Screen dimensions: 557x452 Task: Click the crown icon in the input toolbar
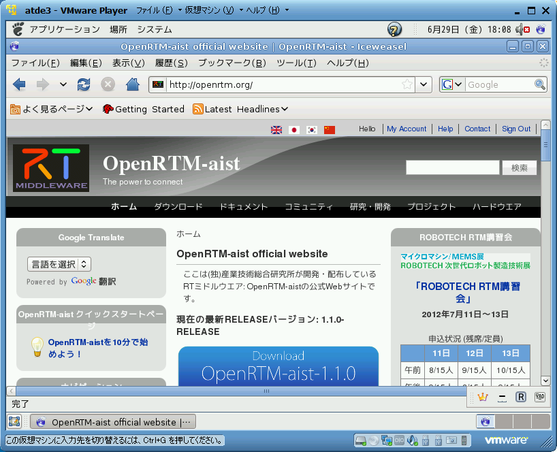[x=483, y=397]
